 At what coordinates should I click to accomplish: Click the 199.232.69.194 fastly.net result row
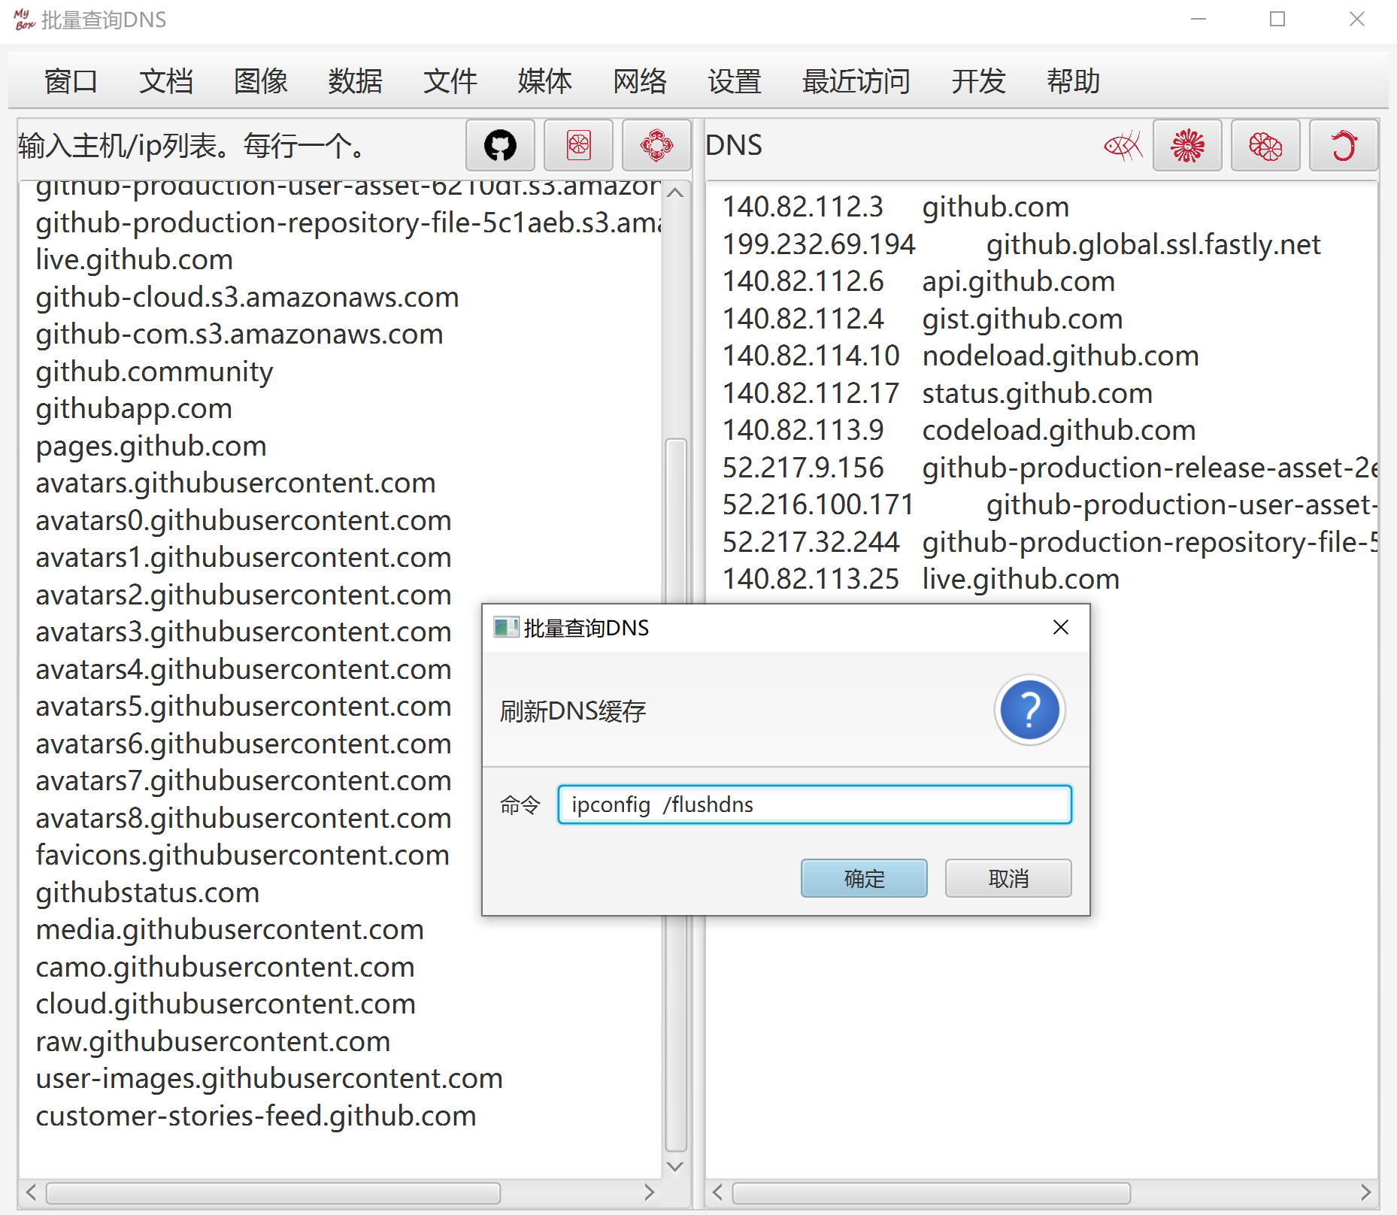(x=1022, y=244)
